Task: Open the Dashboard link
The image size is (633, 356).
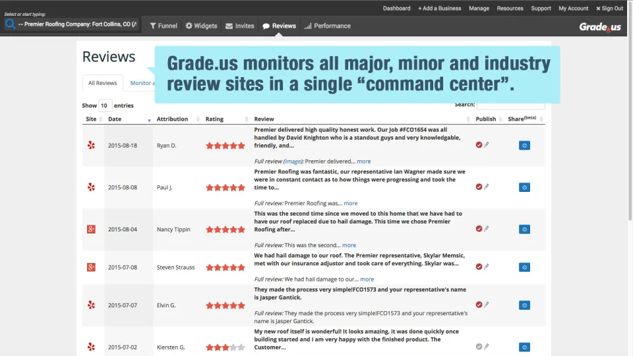Action: click(396, 8)
